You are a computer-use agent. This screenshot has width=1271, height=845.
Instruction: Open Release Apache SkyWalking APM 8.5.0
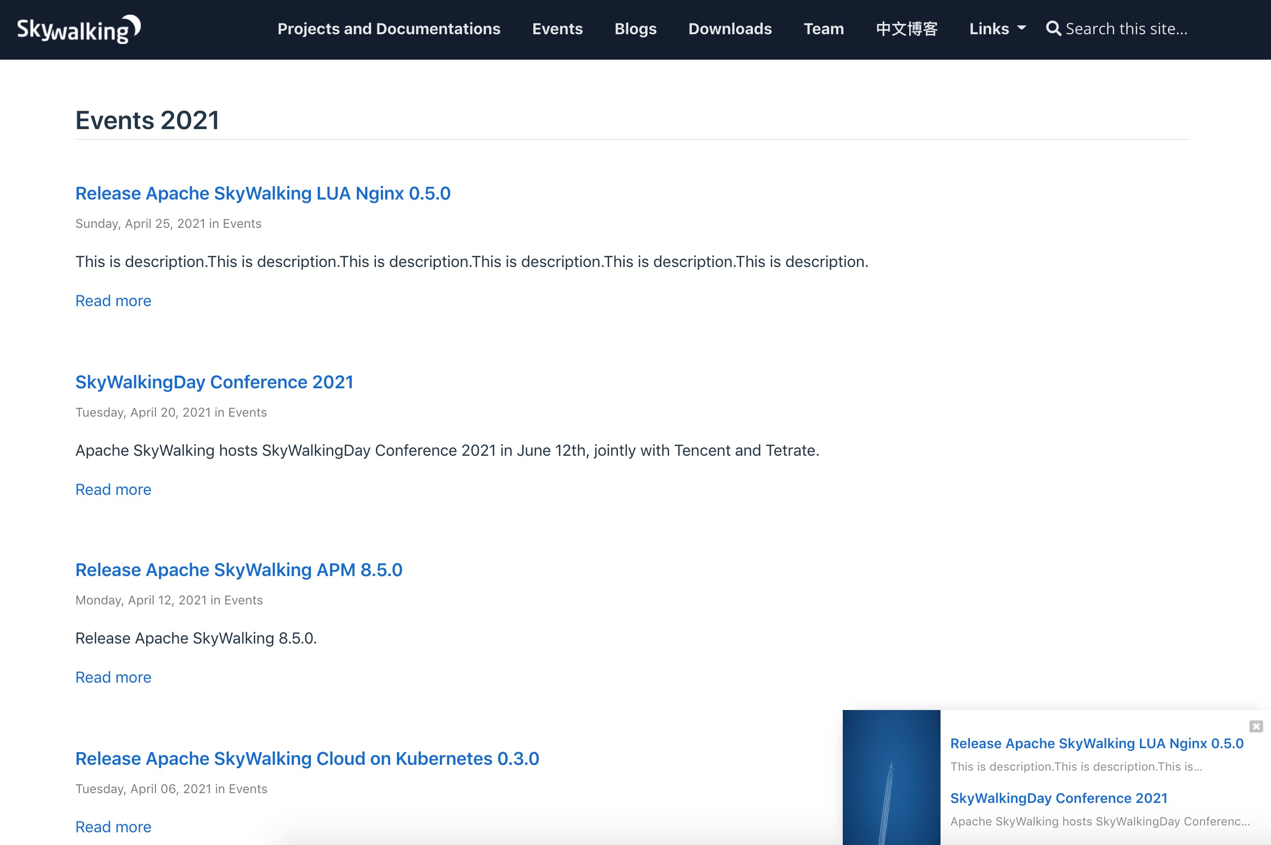pos(239,570)
